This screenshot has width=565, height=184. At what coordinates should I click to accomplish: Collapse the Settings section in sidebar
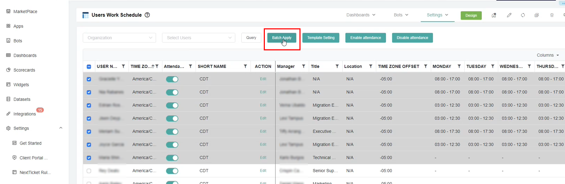click(61, 128)
